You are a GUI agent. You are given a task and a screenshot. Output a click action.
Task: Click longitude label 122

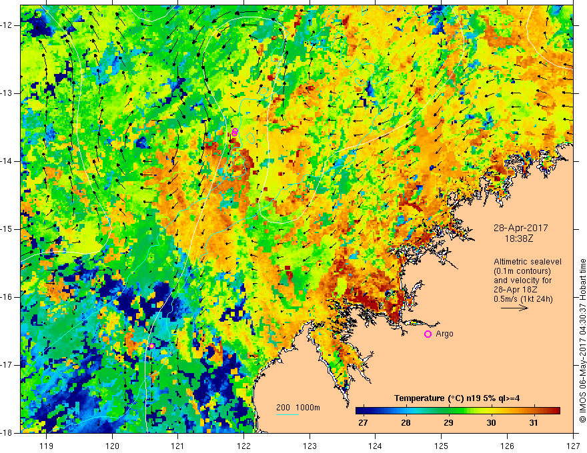pyautogui.click(x=243, y=446)
